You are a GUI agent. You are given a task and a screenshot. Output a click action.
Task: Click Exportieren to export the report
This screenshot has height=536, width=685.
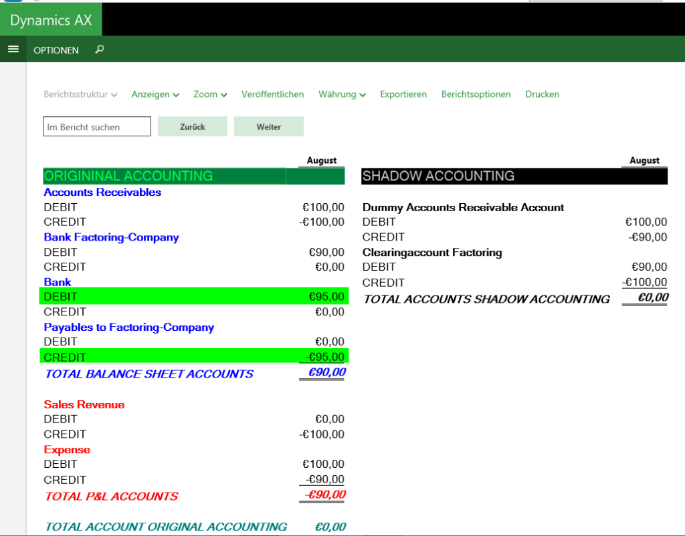tap(403, 94)
